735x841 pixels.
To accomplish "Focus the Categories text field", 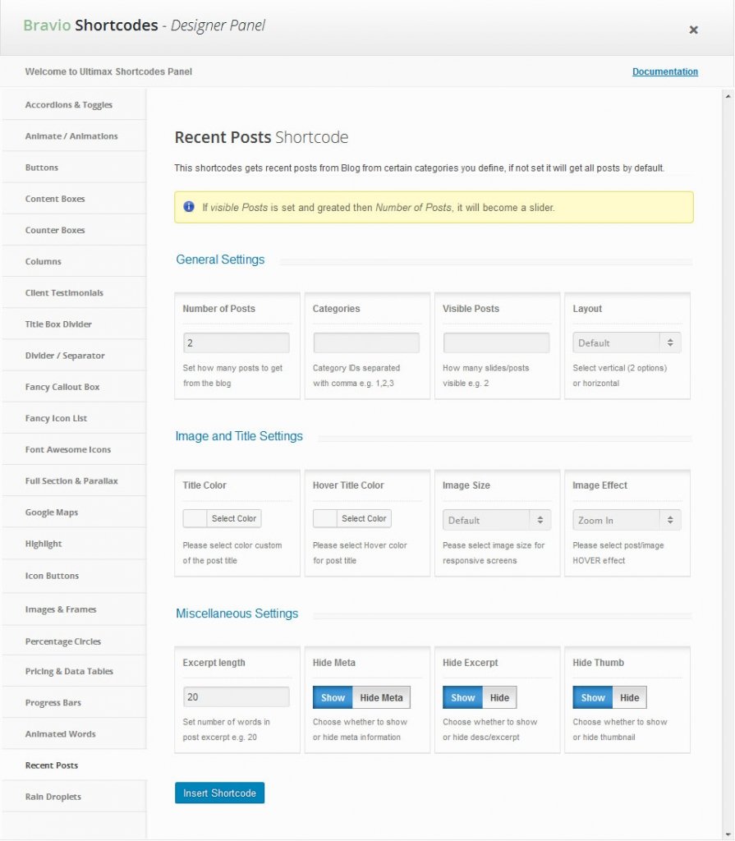I will tap(366, 342).
